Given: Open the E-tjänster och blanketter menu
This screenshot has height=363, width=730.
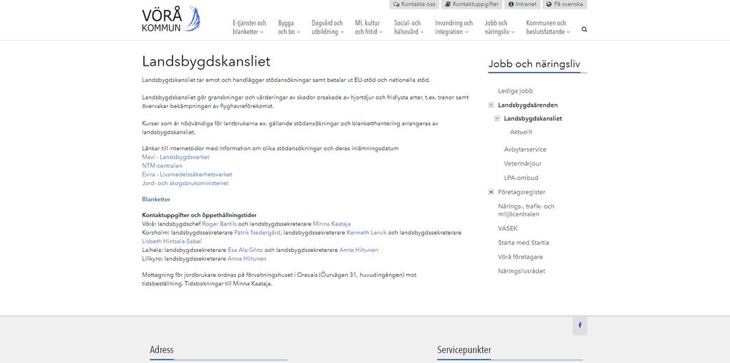Looking at the screenshot, I should pos(250,28).
